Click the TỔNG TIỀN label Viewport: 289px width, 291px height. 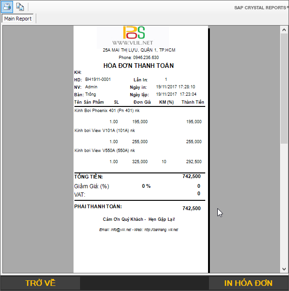point(88,177)
